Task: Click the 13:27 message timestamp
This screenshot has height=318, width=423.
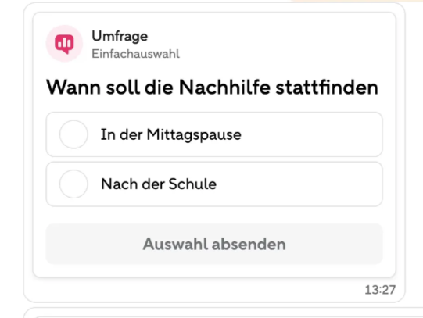Action: coord(380,290)
